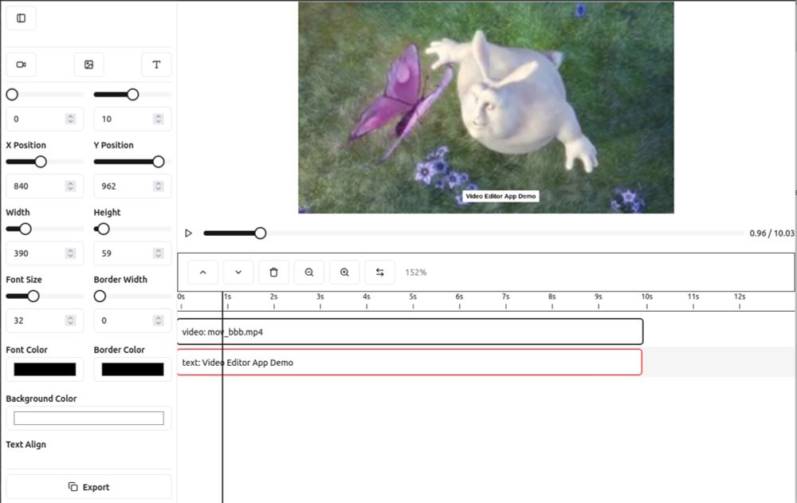Viewport: 797px width, 503px height.
Task: Focus the Y Position field showing 962
Action: click(x=132, y=187)
